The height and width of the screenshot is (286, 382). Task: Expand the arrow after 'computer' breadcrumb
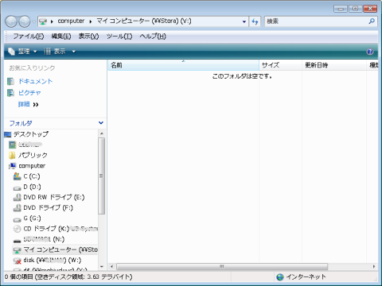tap(91, 21)
